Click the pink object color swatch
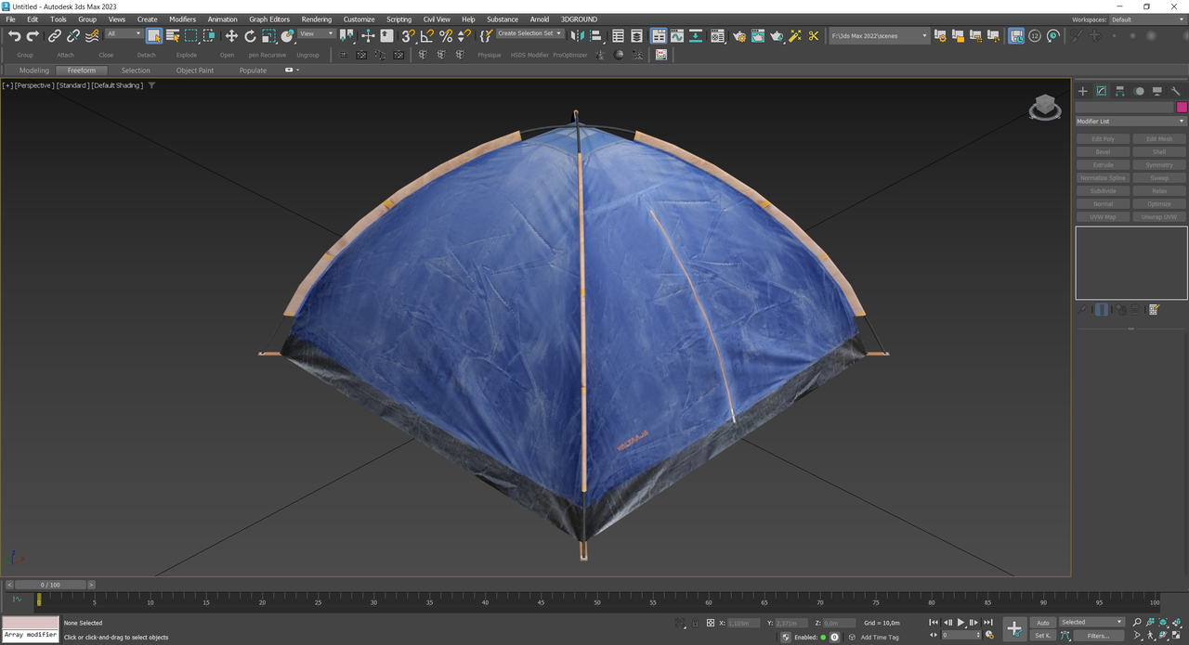1189x645 pixels. (x=1182, y=108)
